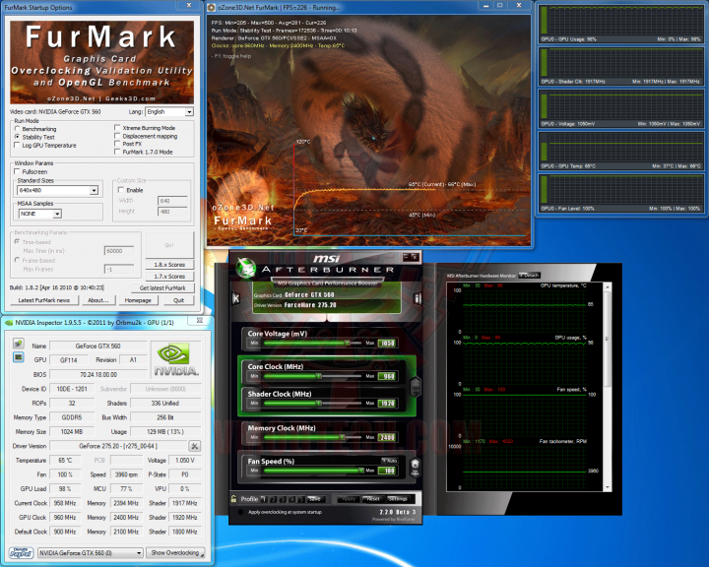Open Latest FurMark news
The image size is (709, 567).
(44, 300)
